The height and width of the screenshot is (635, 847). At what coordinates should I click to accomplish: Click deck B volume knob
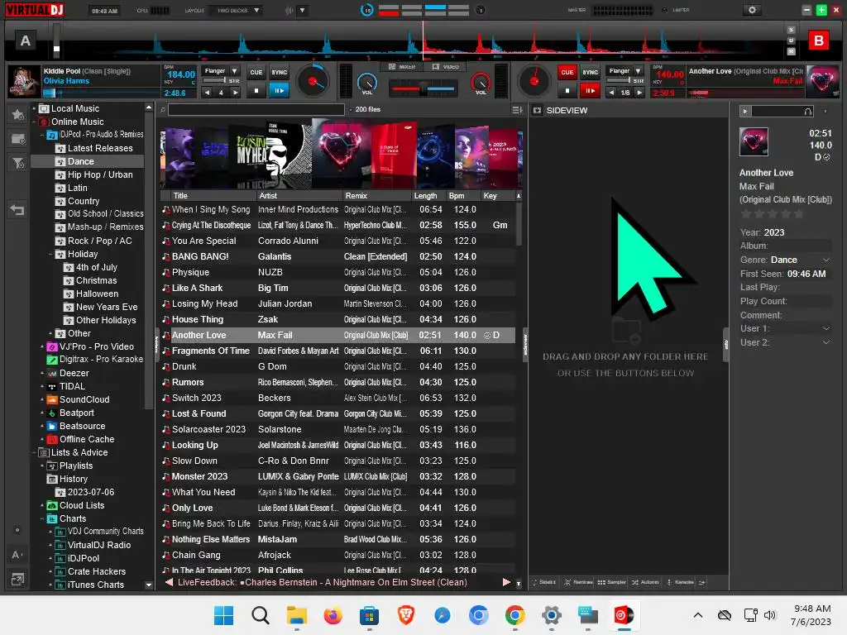click(481, 82)
